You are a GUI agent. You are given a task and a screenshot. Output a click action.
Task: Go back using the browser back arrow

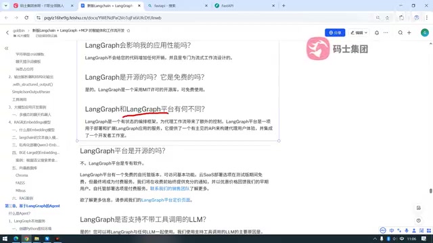[6, 18]
